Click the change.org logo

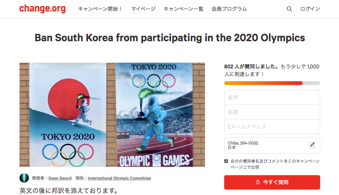coord(42,9)
